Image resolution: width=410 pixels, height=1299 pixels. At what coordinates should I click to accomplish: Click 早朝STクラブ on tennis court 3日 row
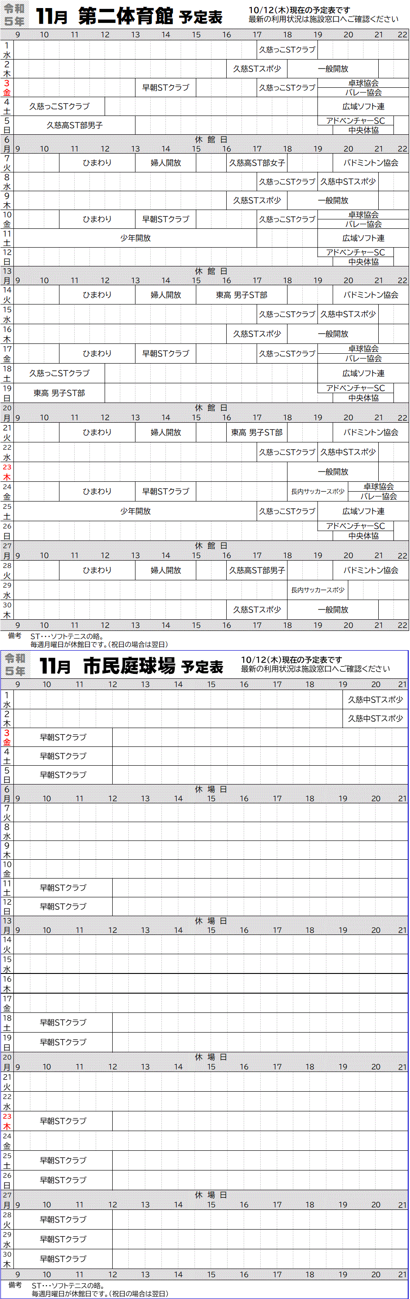63,737
